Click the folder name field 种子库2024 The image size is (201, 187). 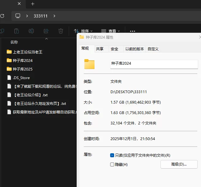153,64
